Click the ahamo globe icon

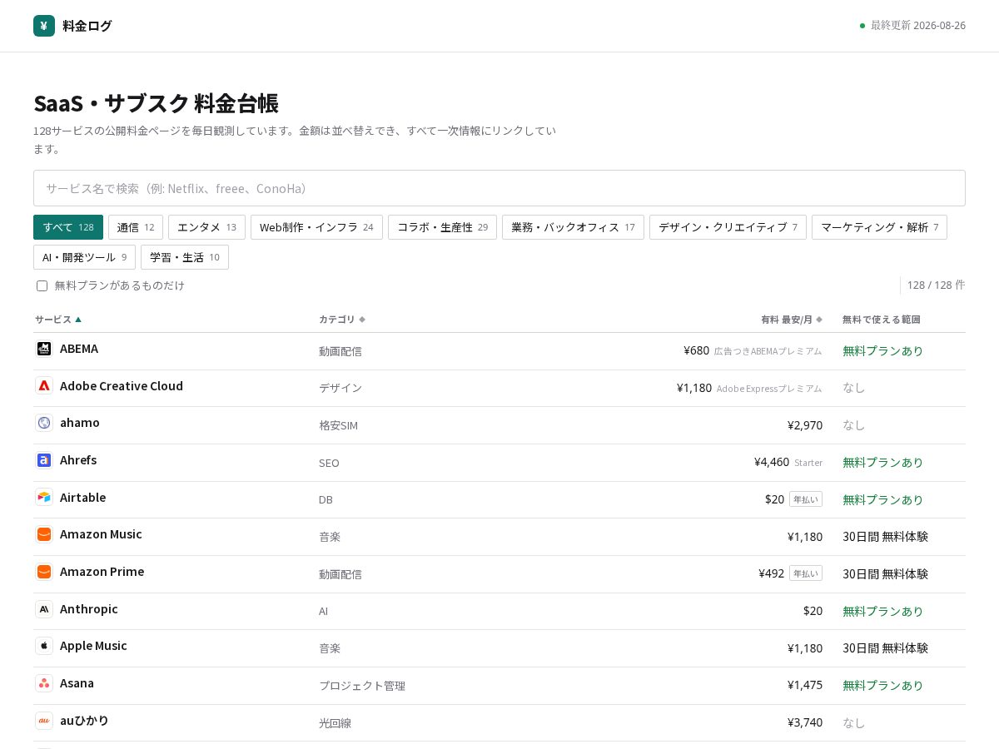[x=44, y=423]
